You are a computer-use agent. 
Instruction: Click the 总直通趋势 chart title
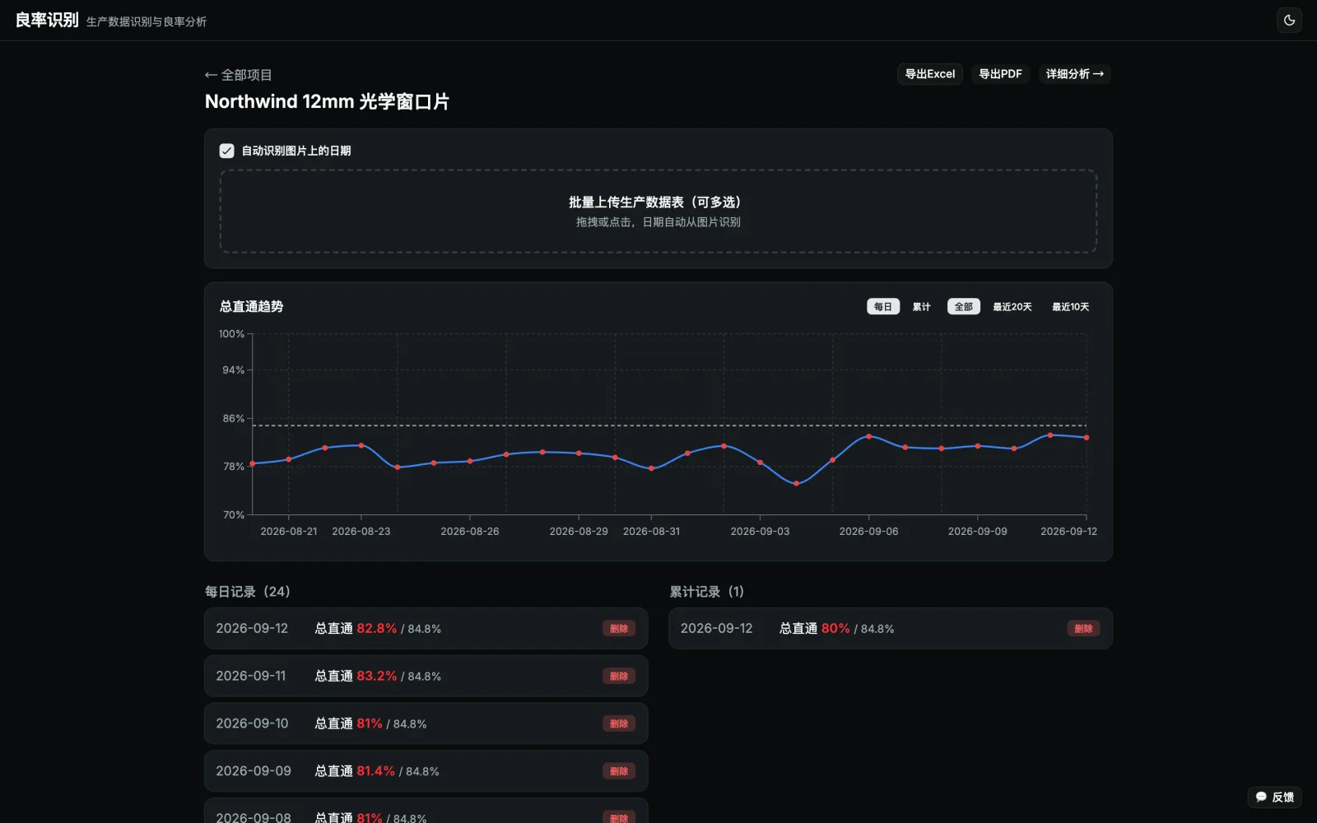pos(251,306)
